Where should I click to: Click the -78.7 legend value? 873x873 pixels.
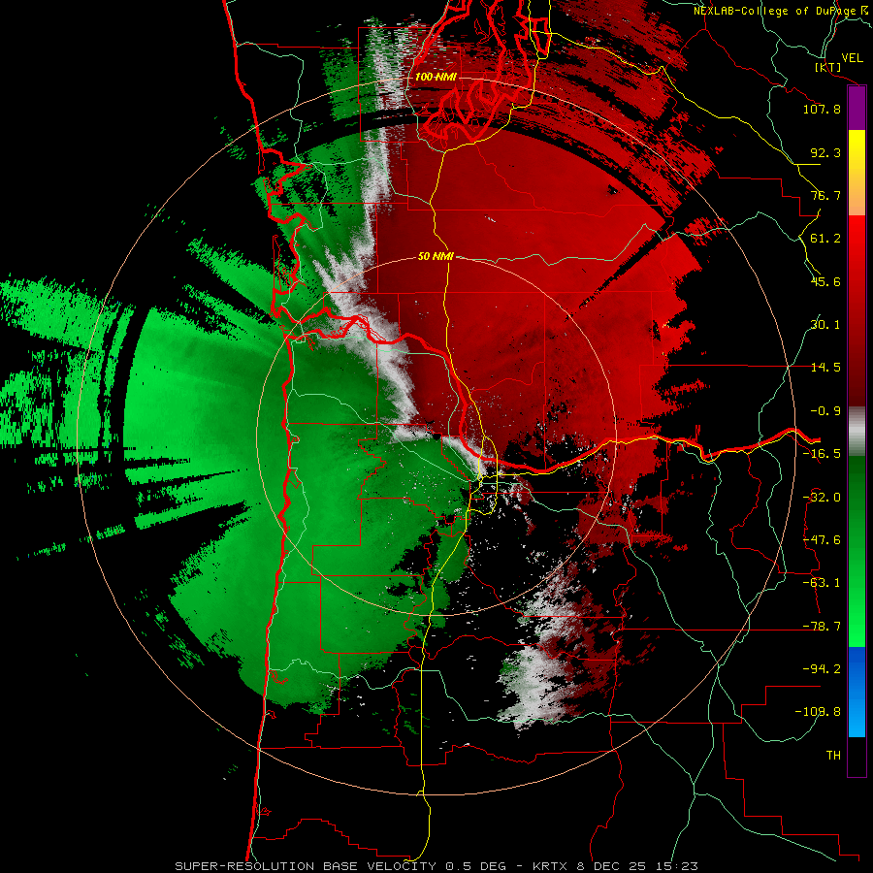click(x=822, y=627)
